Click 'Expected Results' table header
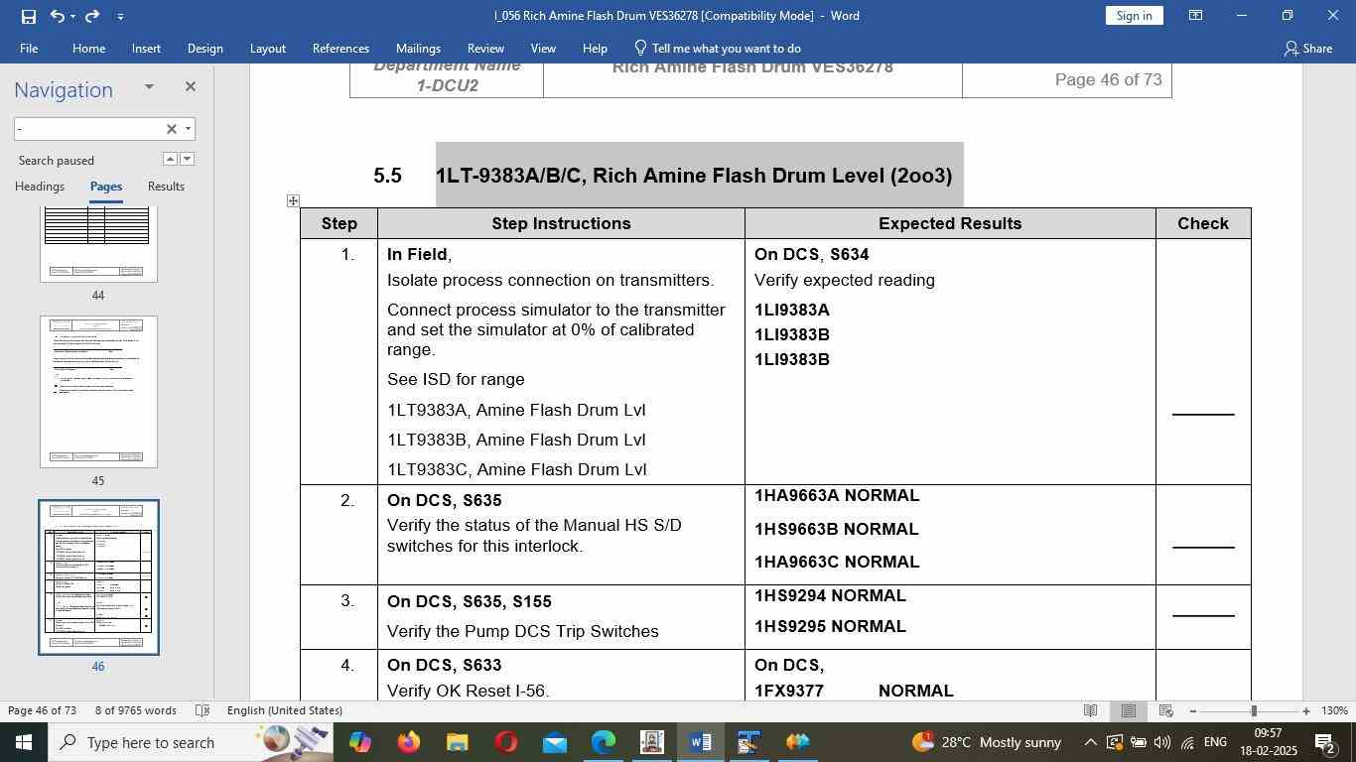This screenshot has width=1356, height=762. (950, 223)
